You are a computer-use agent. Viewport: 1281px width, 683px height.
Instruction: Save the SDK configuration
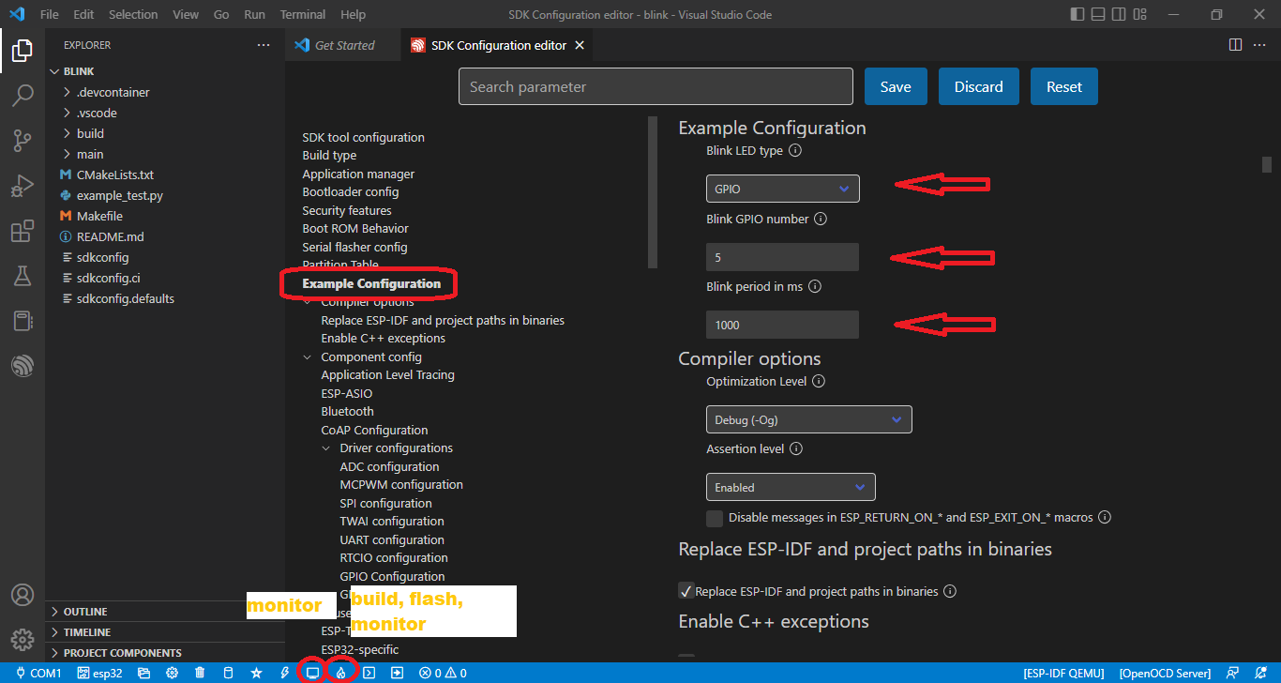[896, 86]
